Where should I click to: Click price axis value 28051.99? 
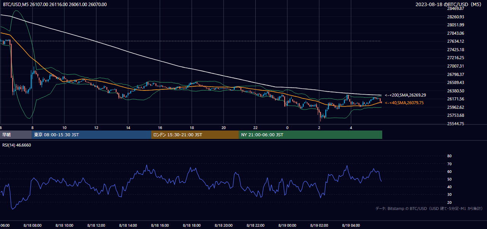coord(455,25)
